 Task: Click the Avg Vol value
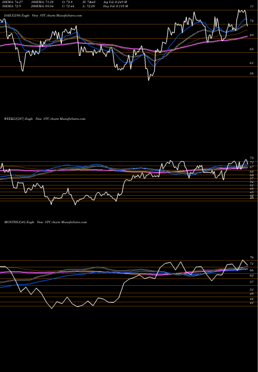pyautogui.click(x=115, y=2)
